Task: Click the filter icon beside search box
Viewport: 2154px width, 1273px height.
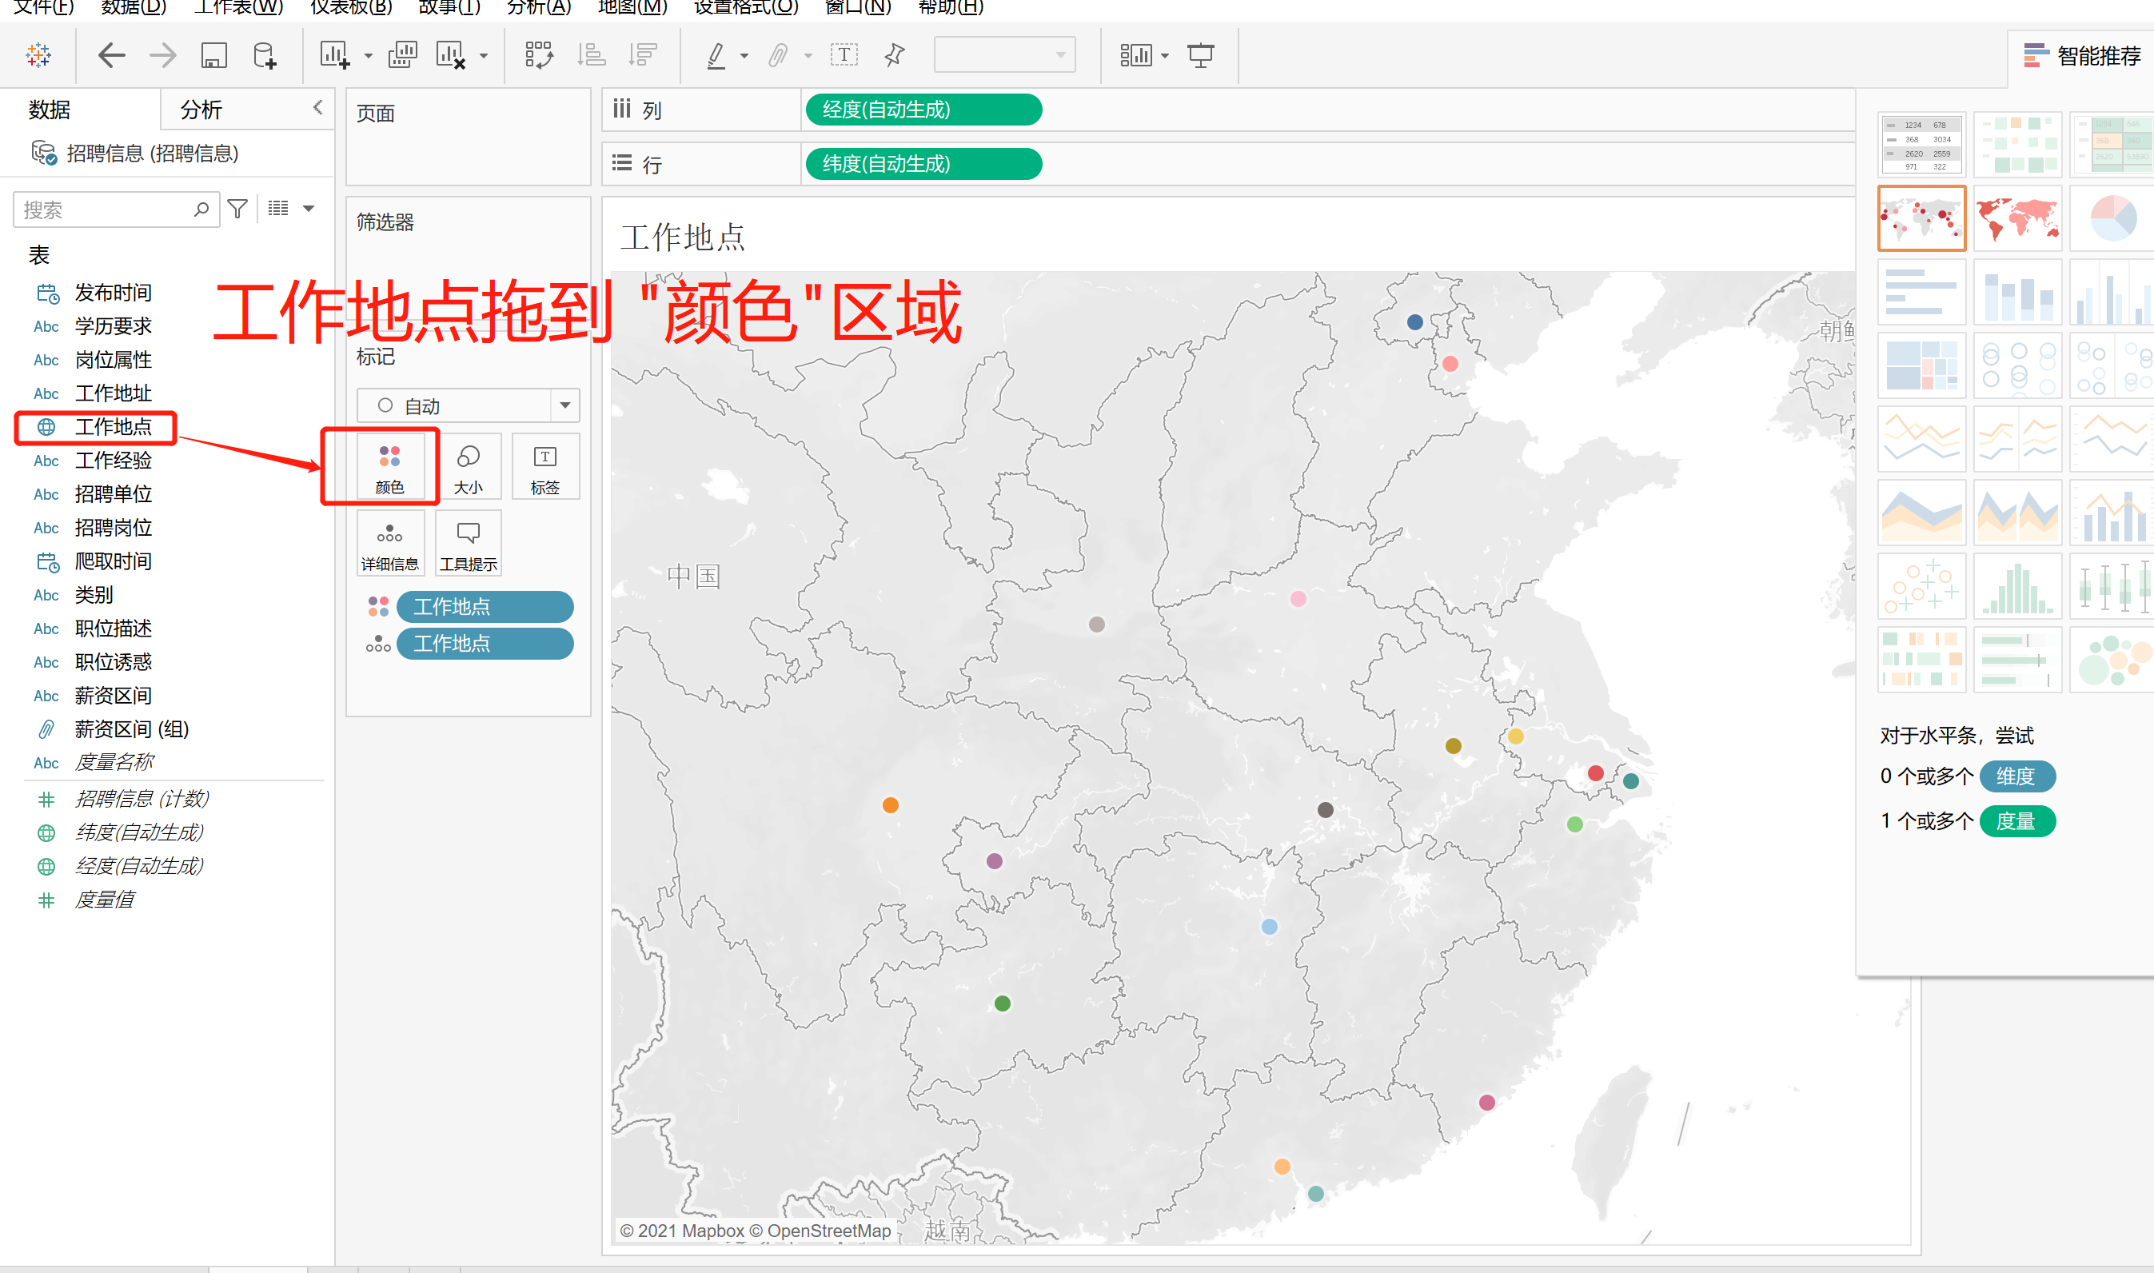Action: pyautogui.click(x=237, y=209)
